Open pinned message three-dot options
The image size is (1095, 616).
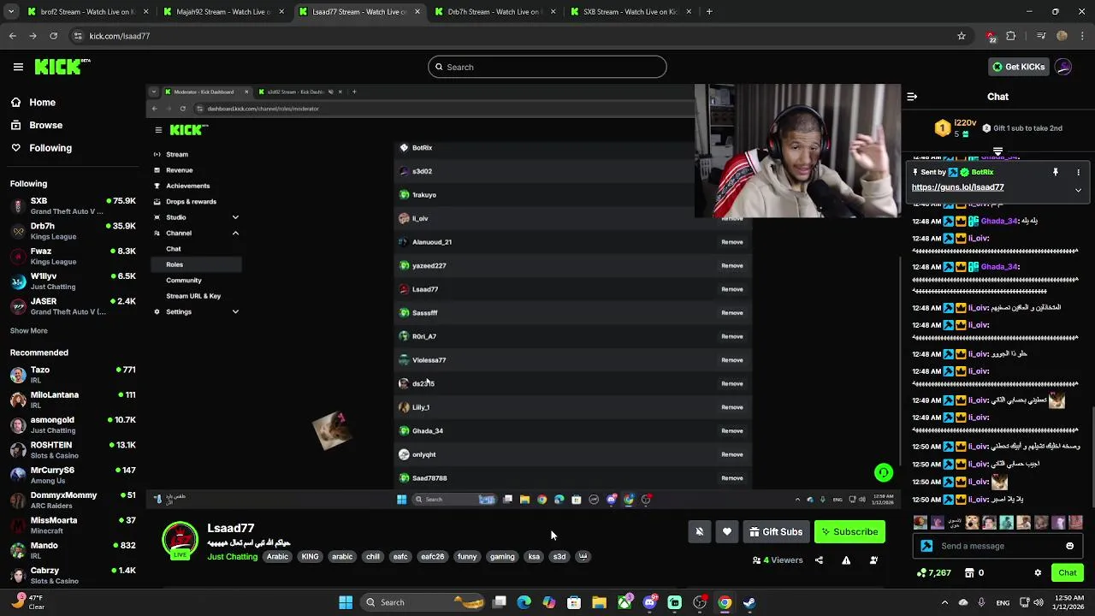(1078, 172)
